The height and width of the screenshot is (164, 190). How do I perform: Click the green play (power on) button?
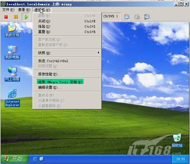[26, 17]
